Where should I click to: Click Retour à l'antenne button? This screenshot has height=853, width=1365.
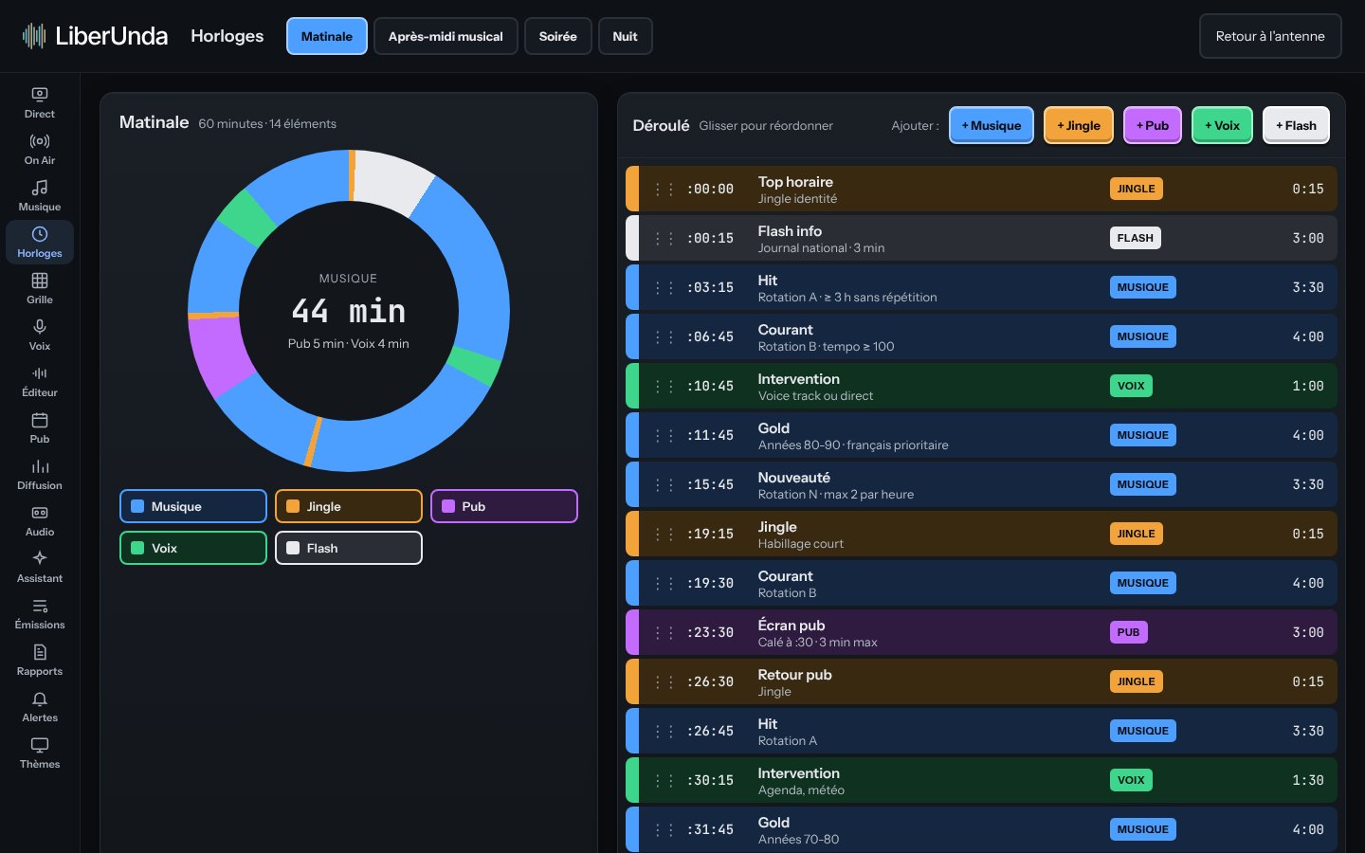point(1270,36)
